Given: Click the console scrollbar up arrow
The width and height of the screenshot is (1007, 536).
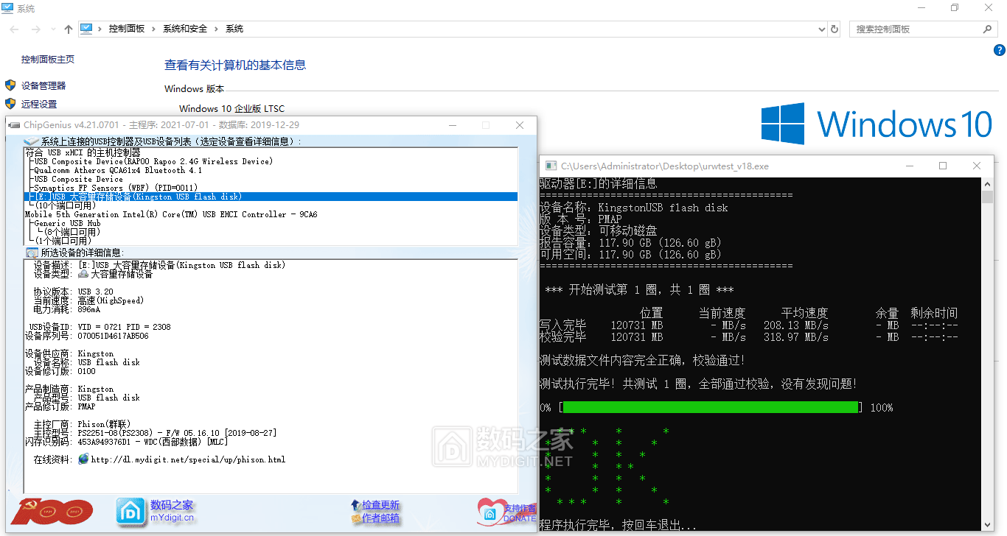Looking at the screenshot, I should tap(988, 184).
